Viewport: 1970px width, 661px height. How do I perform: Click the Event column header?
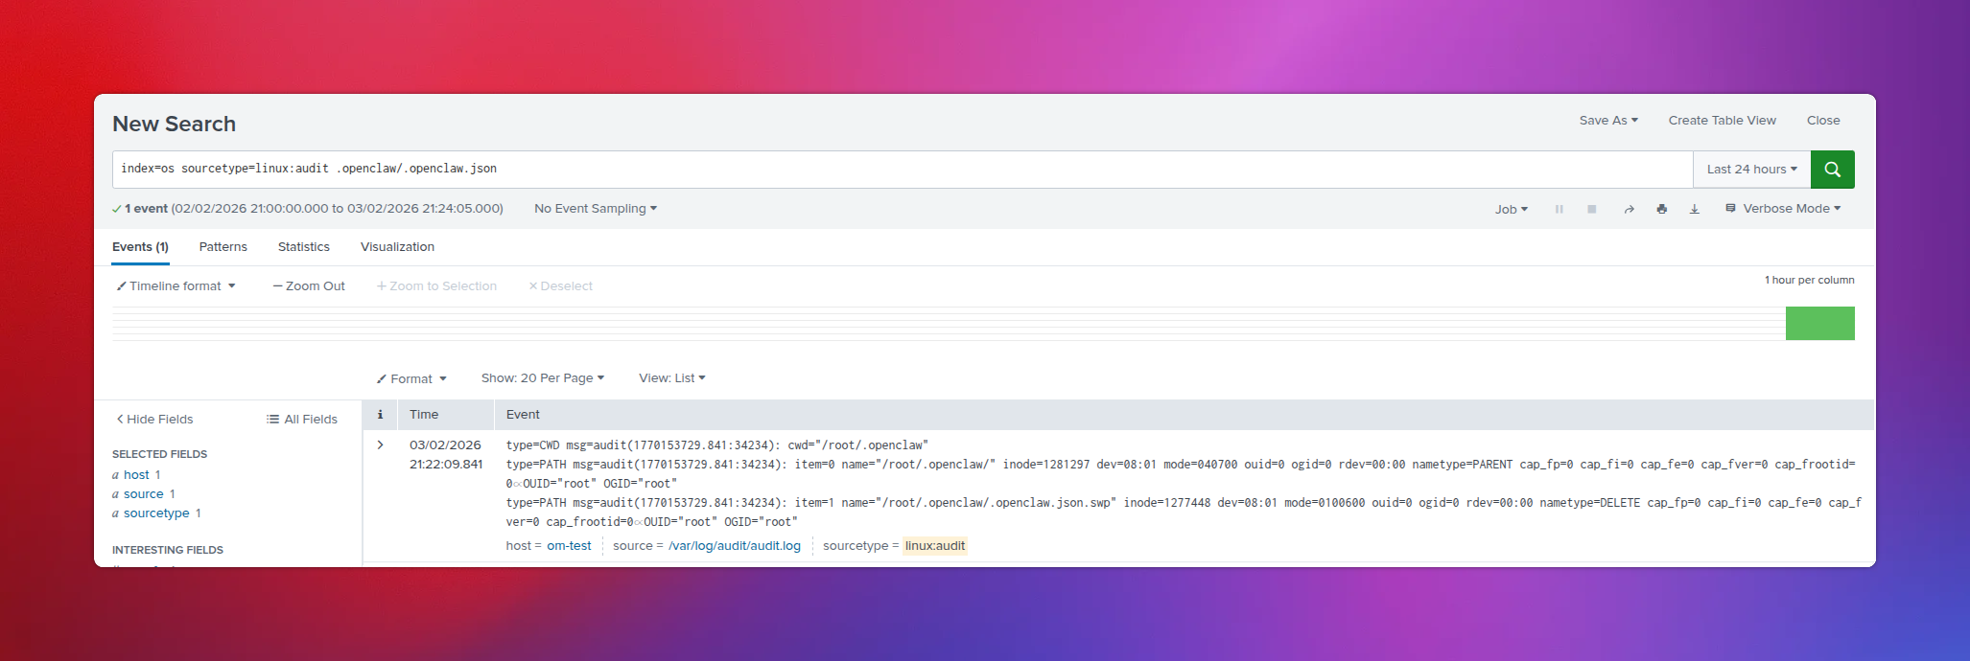pyautogui.click(x=523, y=415)
